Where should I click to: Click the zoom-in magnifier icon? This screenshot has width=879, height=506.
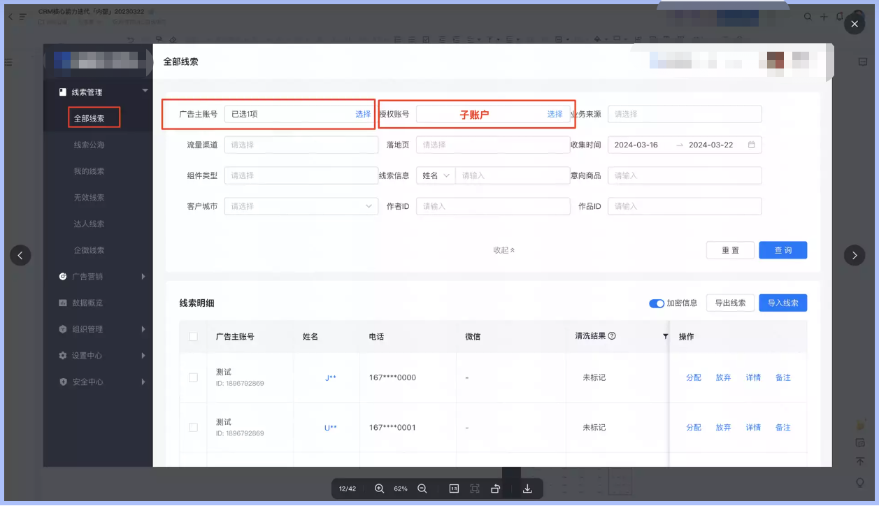coord(380,489)
